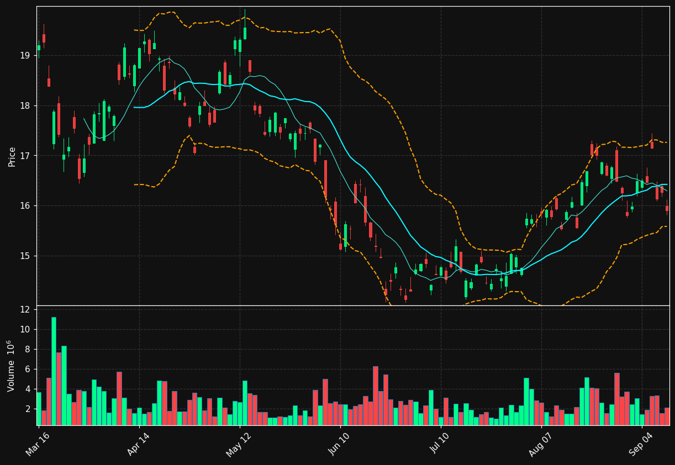Click the 19 price axis tick
675x465 pixels.
tap(25, 55)
